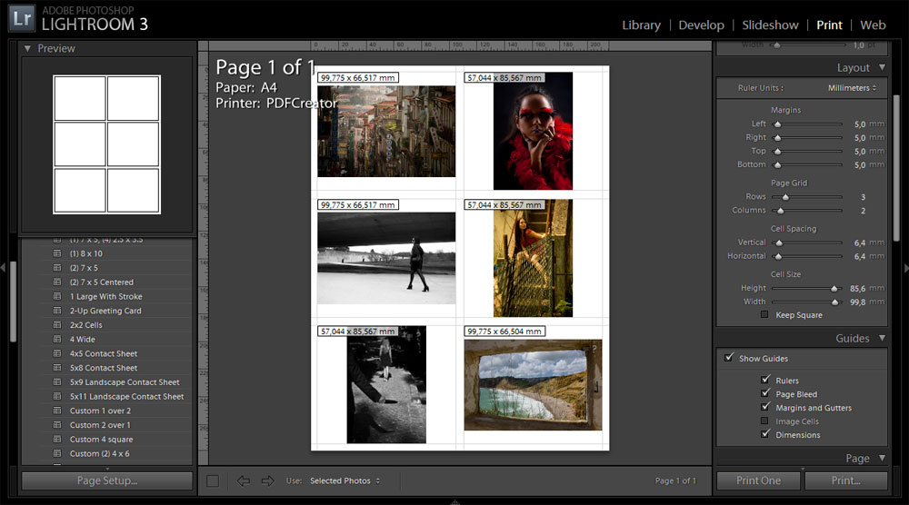
Task: Select the coastal window landscape photo
Action: pos(533,384)
